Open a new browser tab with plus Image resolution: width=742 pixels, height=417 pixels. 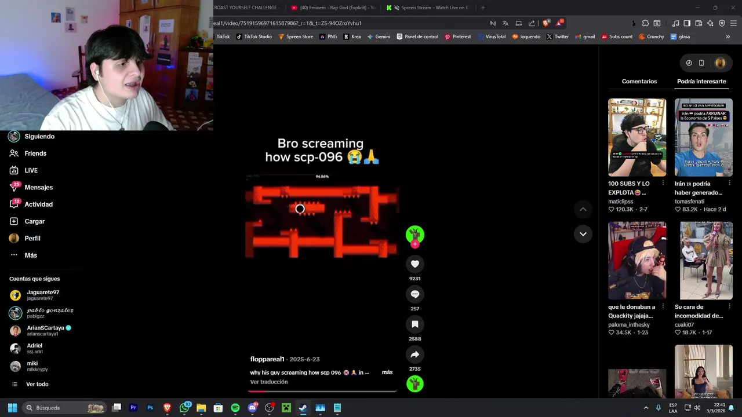[483, 8]
